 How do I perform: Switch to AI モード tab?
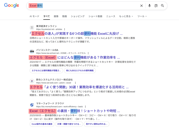34,16
